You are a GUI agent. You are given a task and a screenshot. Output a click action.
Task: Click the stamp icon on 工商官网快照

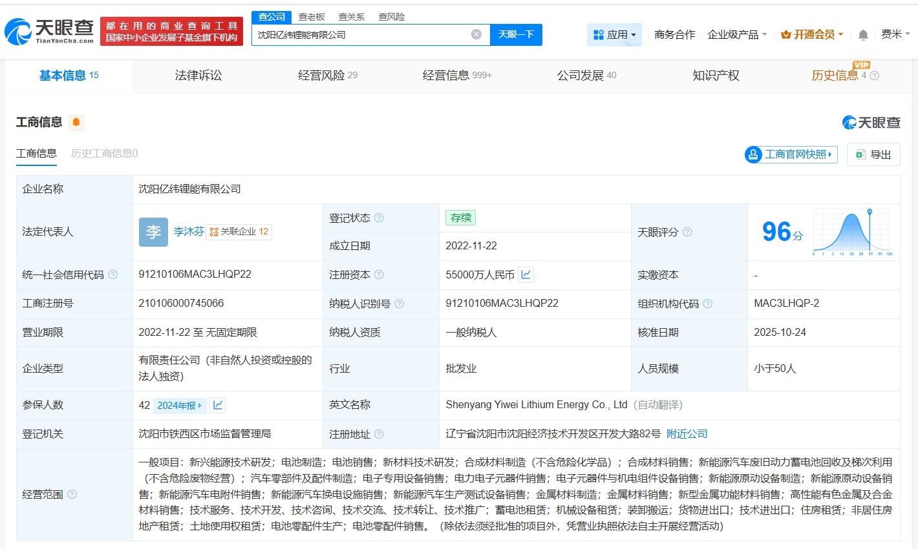click(x=753, y=154)
